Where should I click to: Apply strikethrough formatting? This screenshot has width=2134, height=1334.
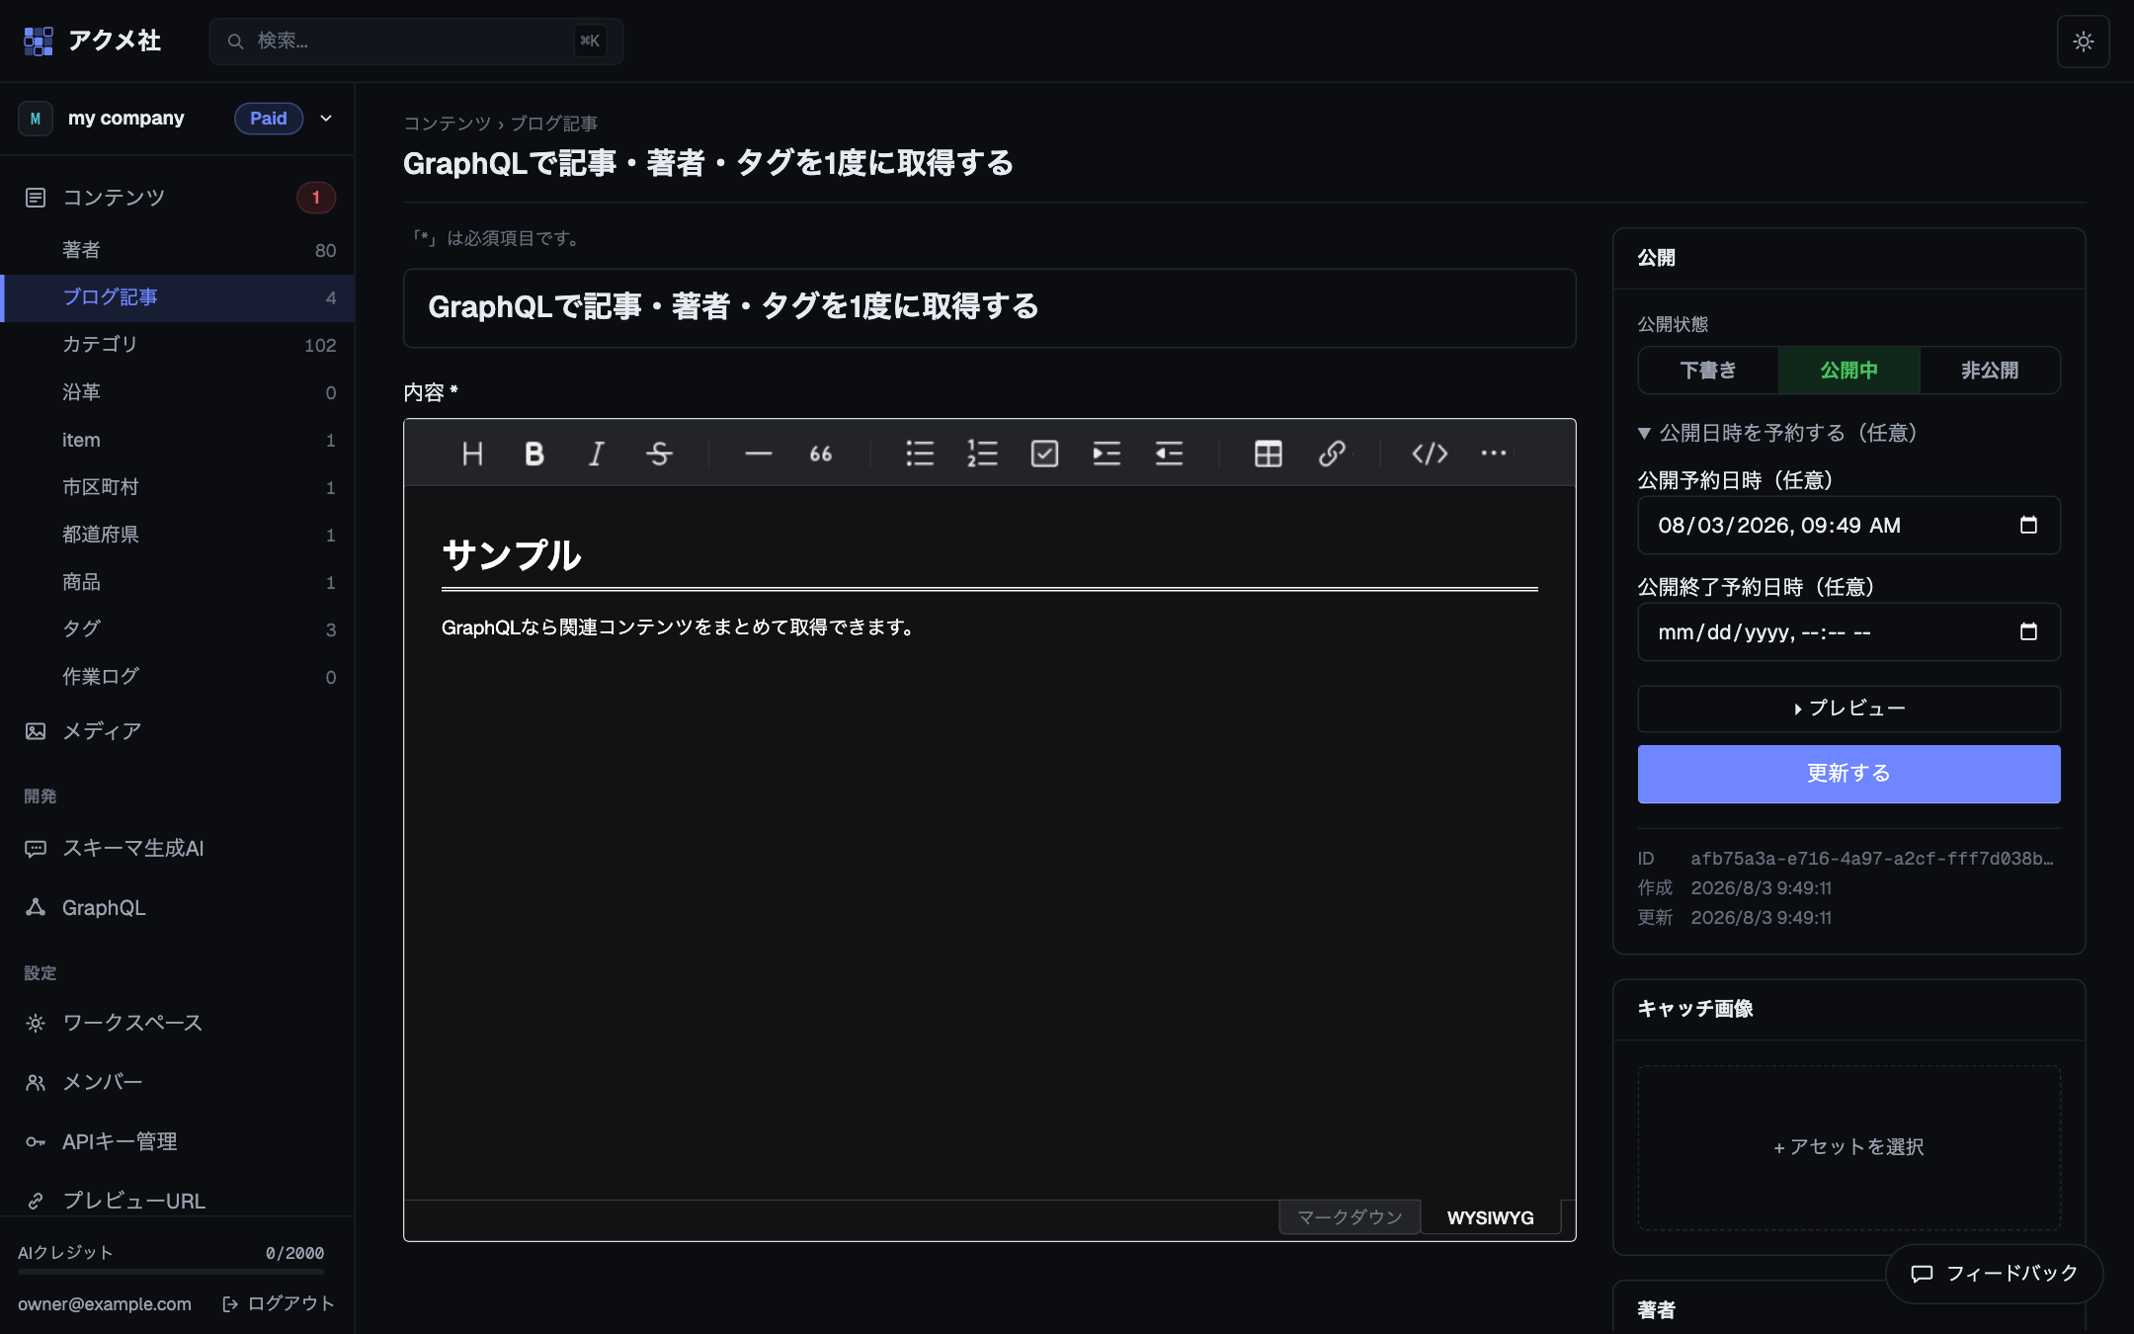point(659,454)
